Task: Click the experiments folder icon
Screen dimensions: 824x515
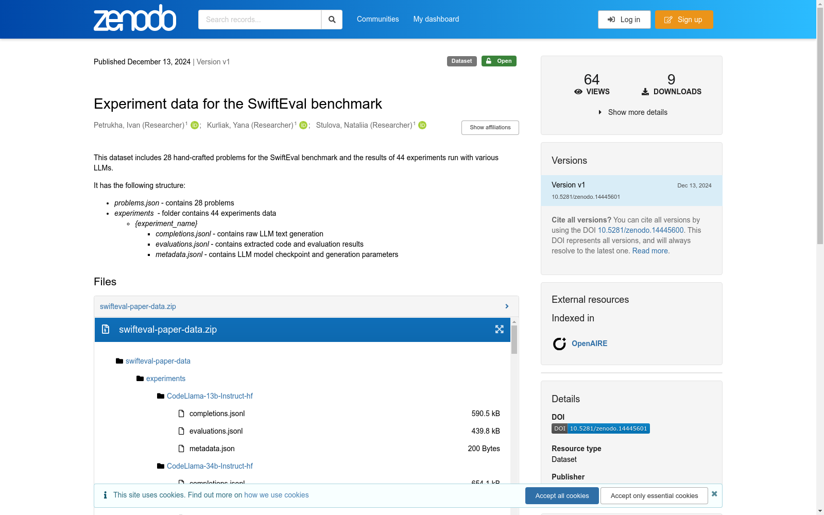Action: click(x=140, y=379)
